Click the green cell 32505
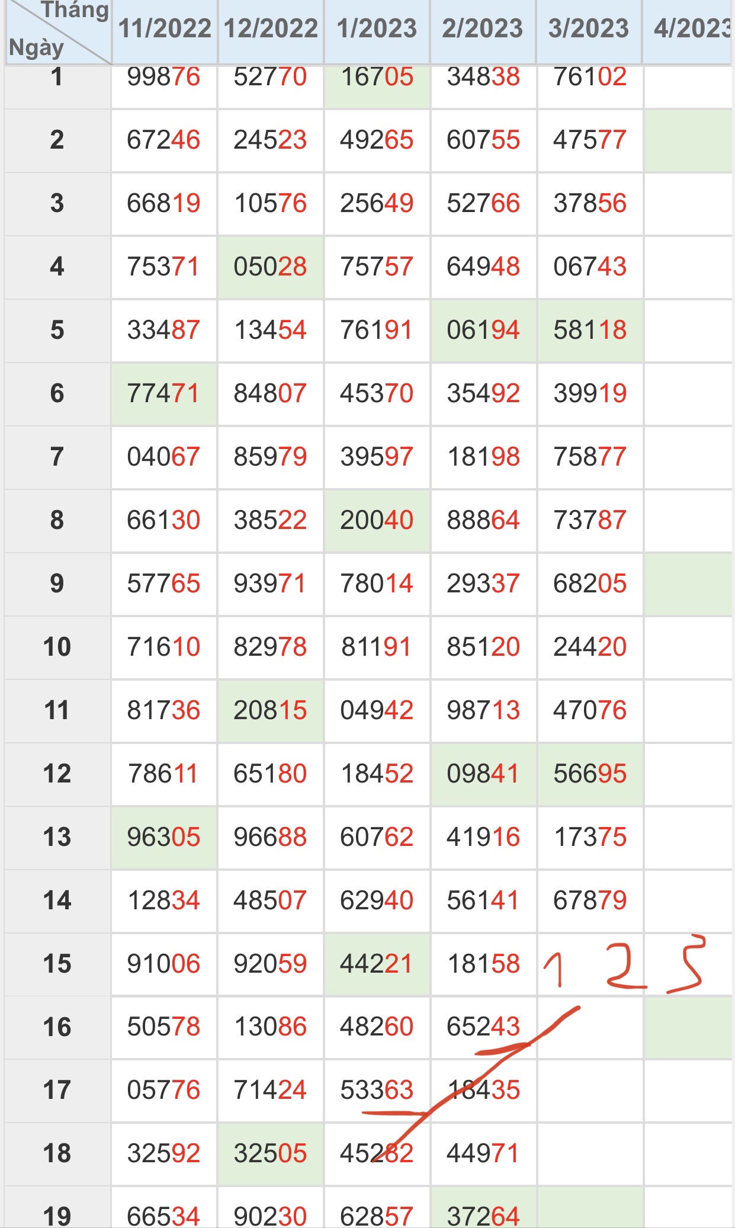 270,1153
